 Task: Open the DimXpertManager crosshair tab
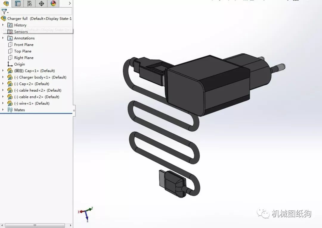[x=41, y=4]
